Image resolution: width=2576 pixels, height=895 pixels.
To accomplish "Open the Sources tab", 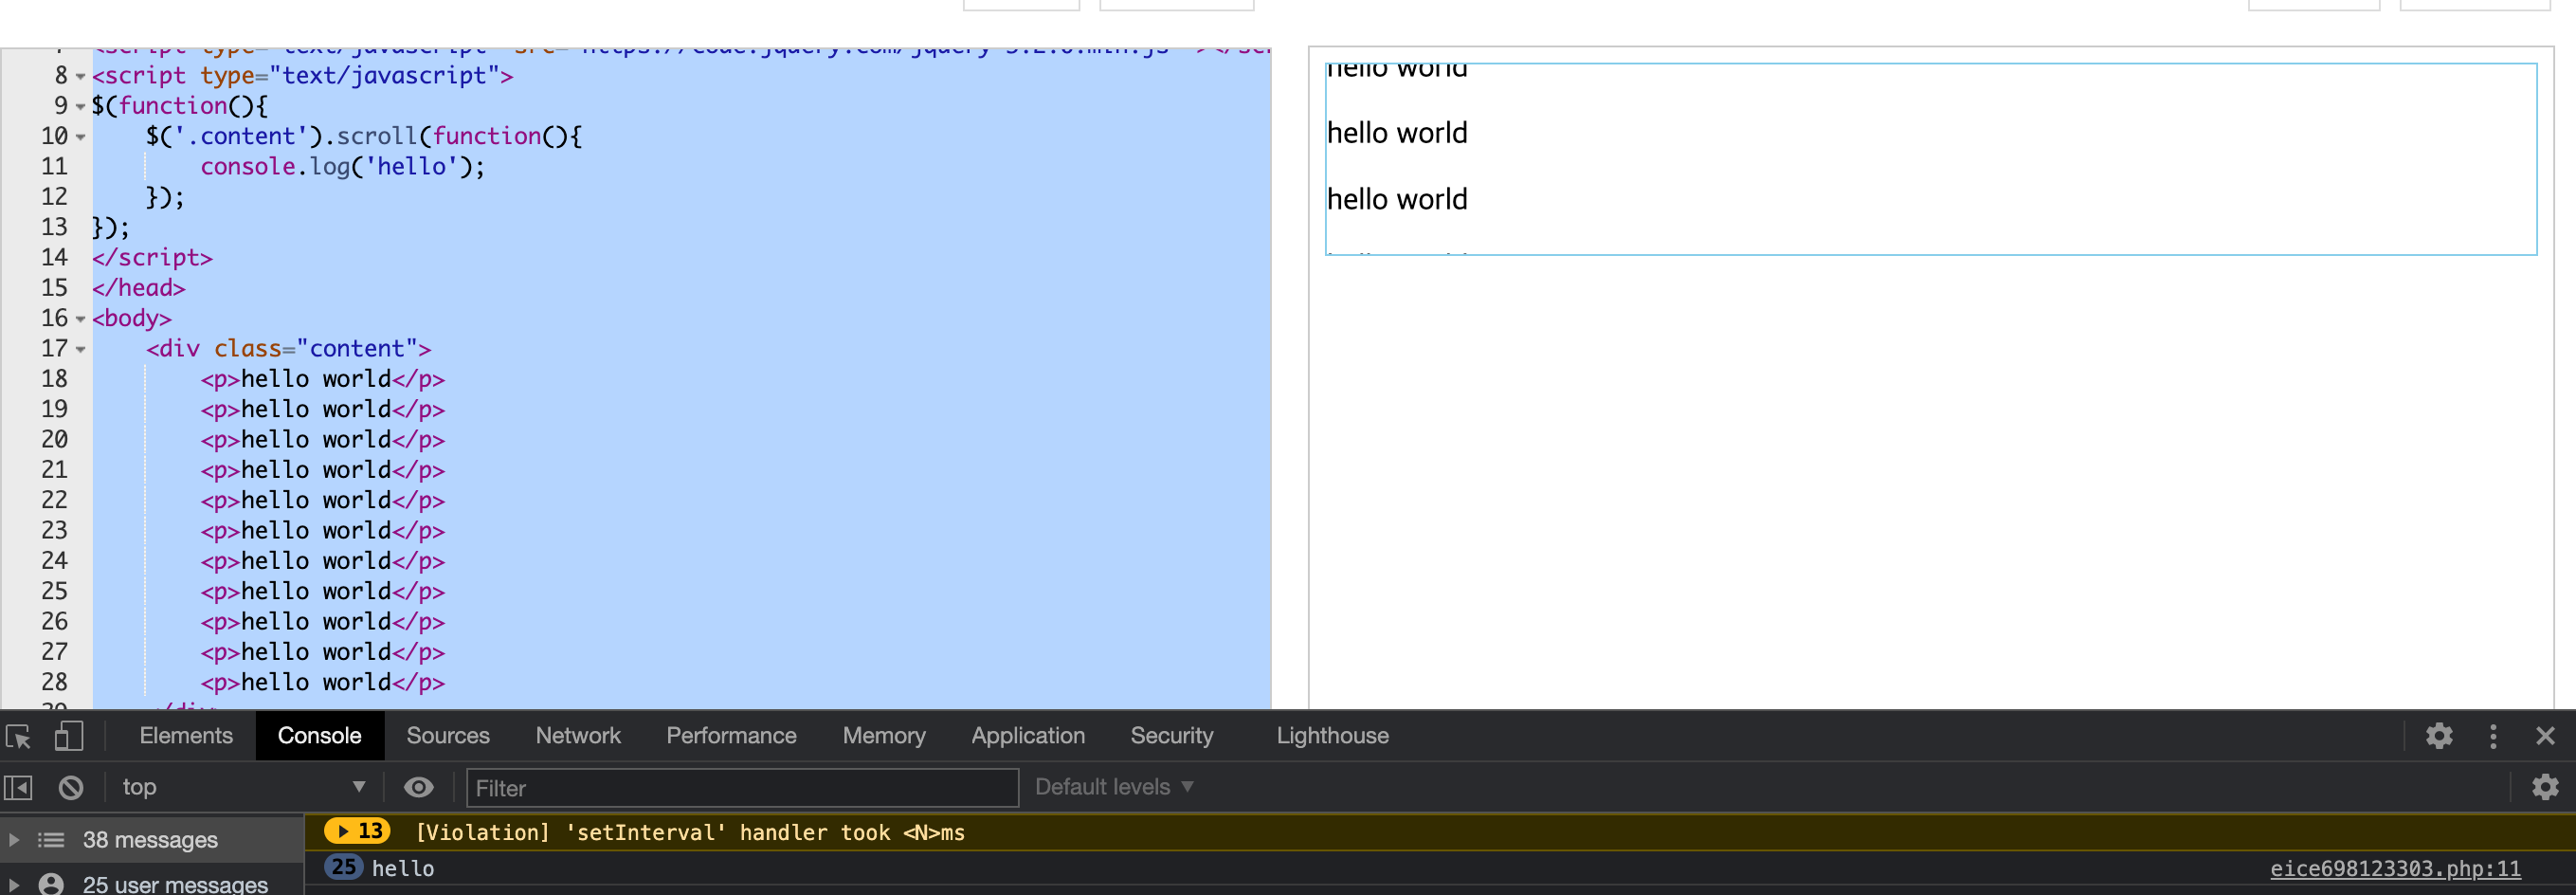I will point(448,735).
